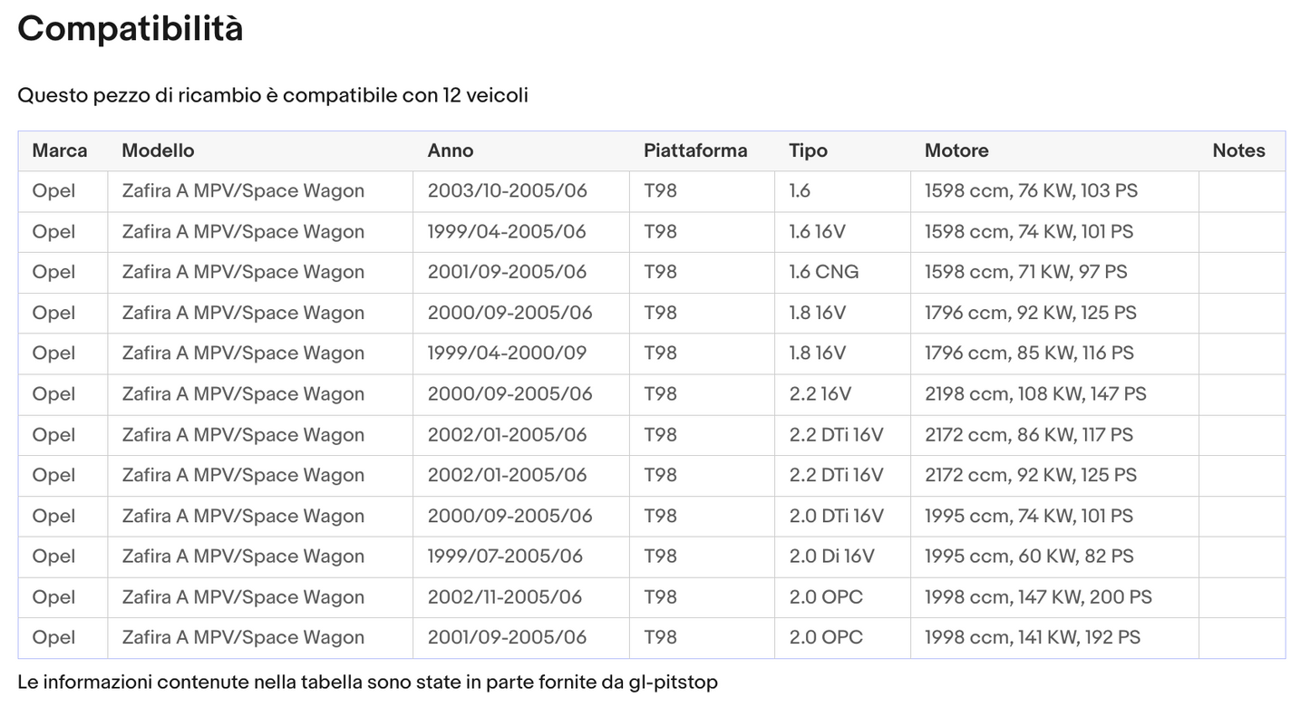
Task: Click the 1.6 CNG type cell
Action: [824, 272]
